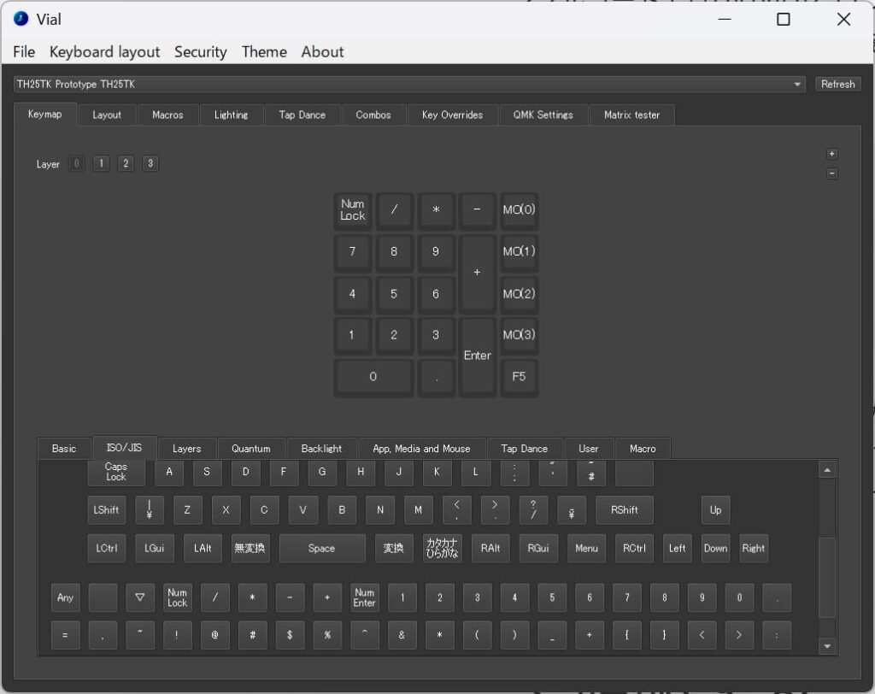Open the Layers keycode tab
875x694 pixels.
pos(186,449)
